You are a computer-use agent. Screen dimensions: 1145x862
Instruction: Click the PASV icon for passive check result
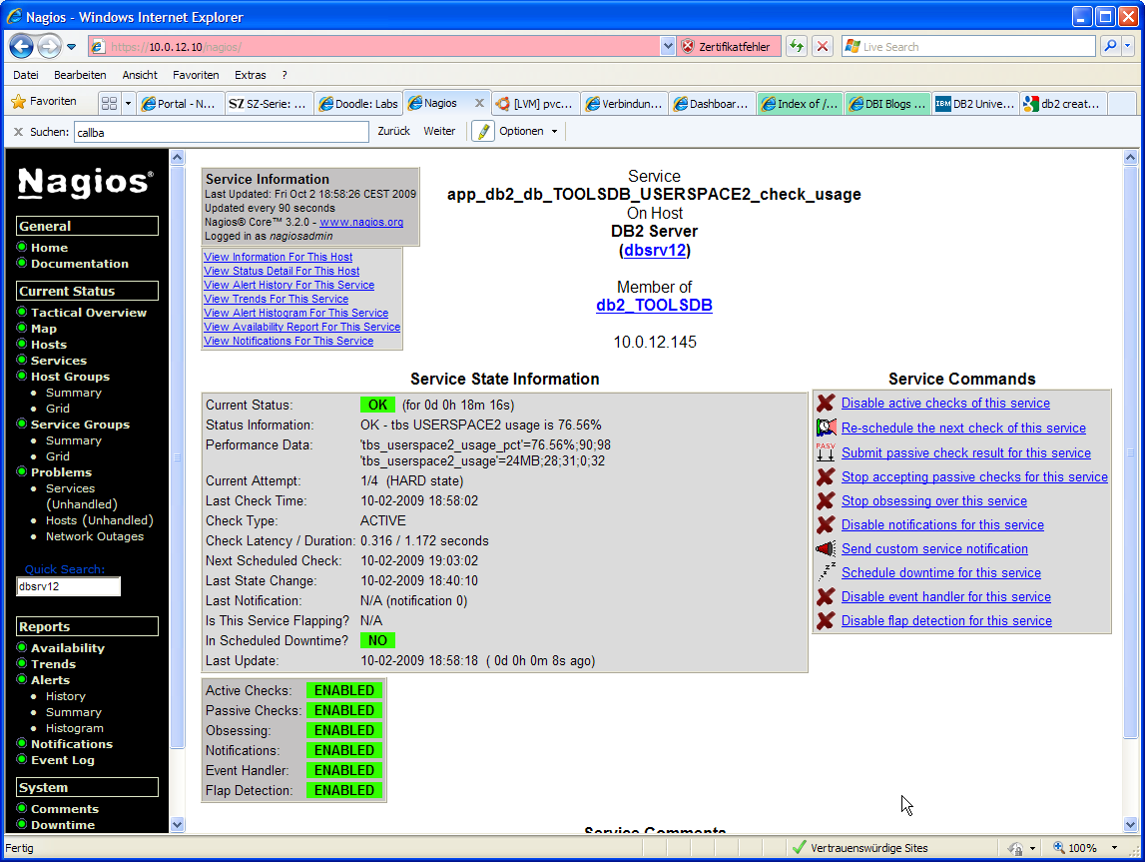(826, 452)
